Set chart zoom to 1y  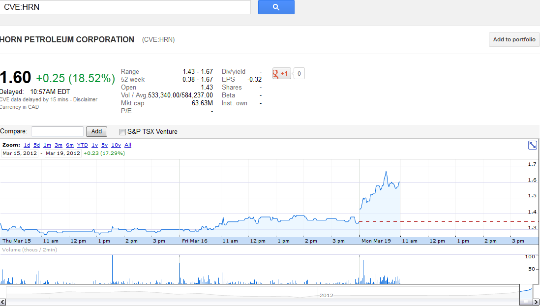pos(95,145)
